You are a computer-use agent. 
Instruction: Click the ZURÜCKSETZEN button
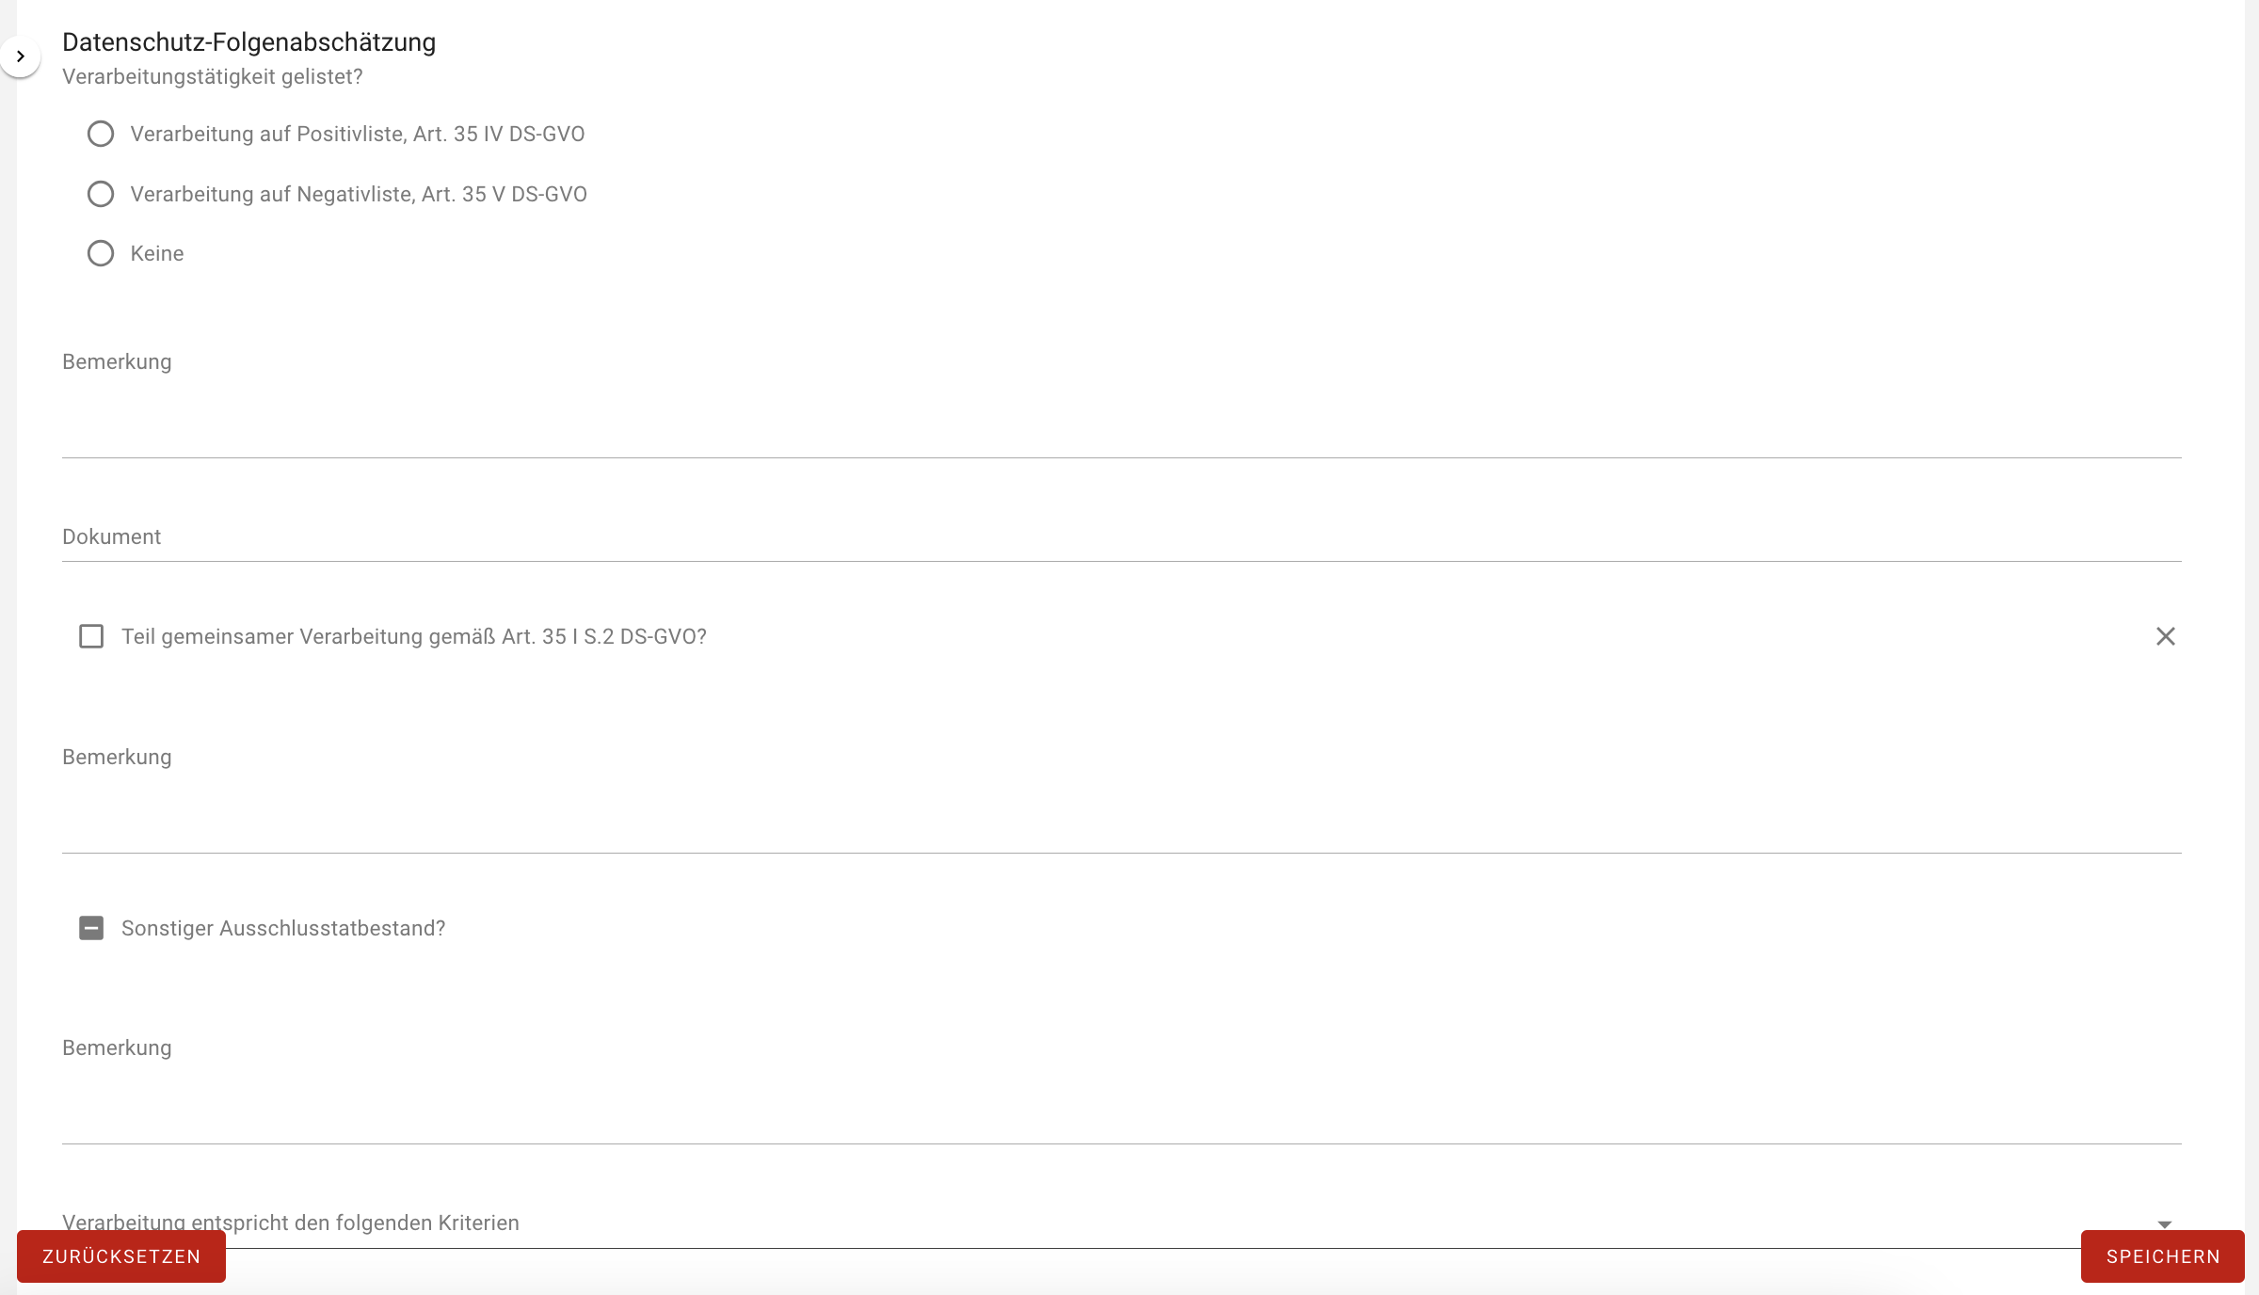point(121,1256)
